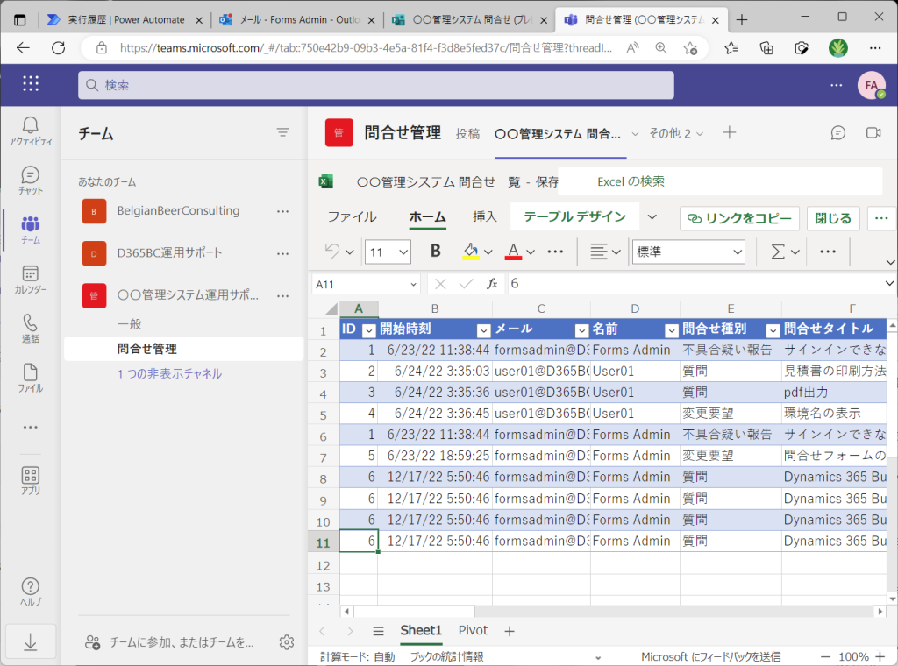The height and width of the screenshot is (666, 898).
Task: Open Calls in the Teams sidebar
Action: coord(31,329)
